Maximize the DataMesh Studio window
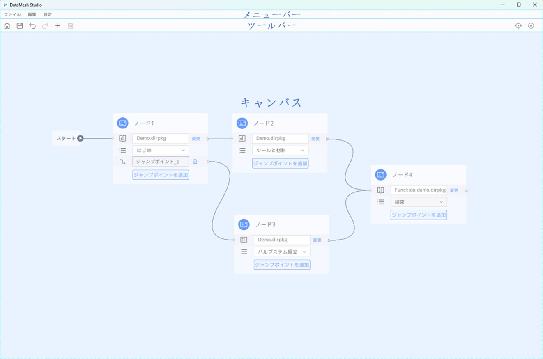Image resolution: width=543 pixels, height=359 pixels. tap(518, 5)
